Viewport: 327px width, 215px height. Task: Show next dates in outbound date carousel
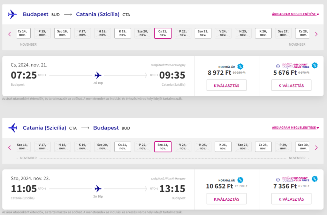click(x=316, y=34)
